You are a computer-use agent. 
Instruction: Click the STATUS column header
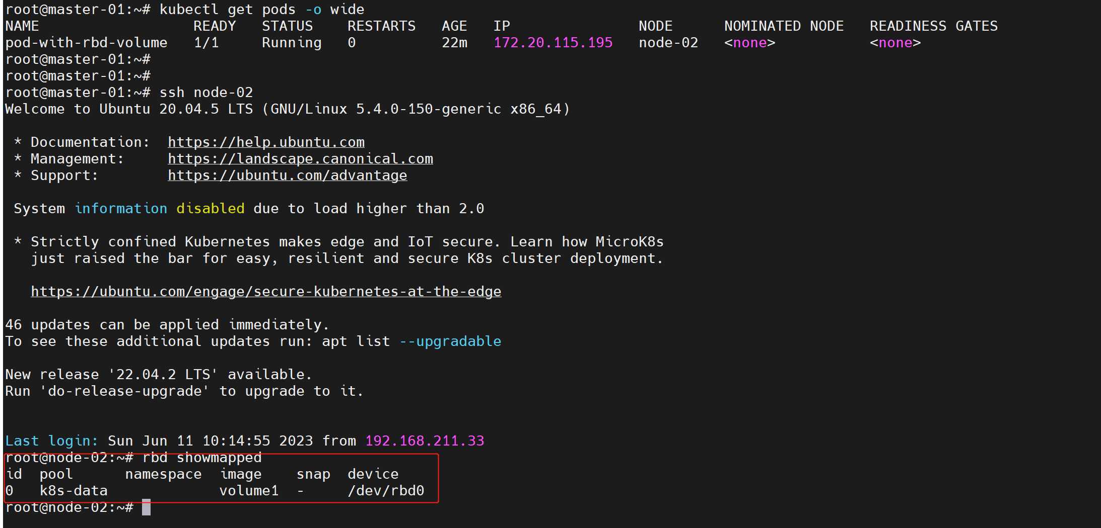[x=287, y=26]
